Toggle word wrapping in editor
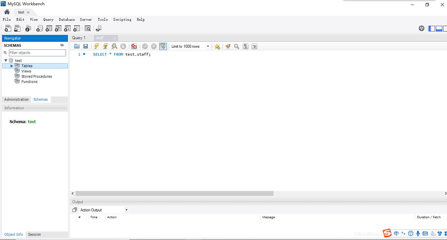447x240 pixels. (254, 46)
